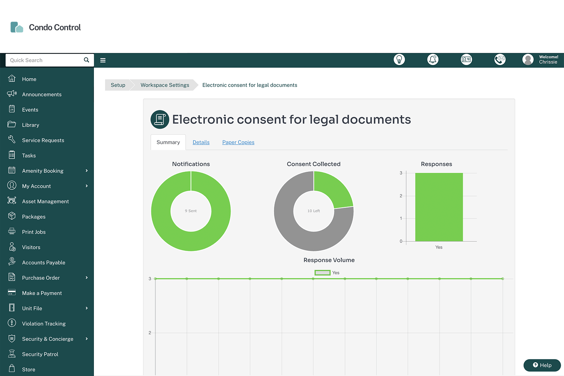Open the phone and mail contact icon

[x=500, y=60]
